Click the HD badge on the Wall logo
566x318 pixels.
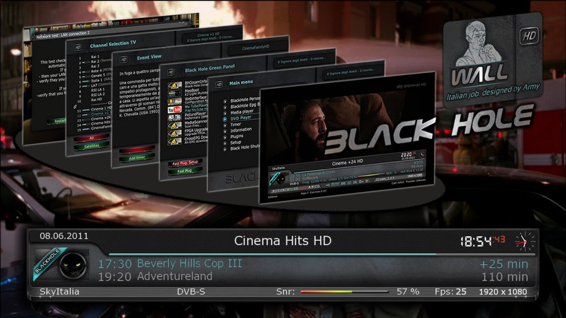[529, 36]
